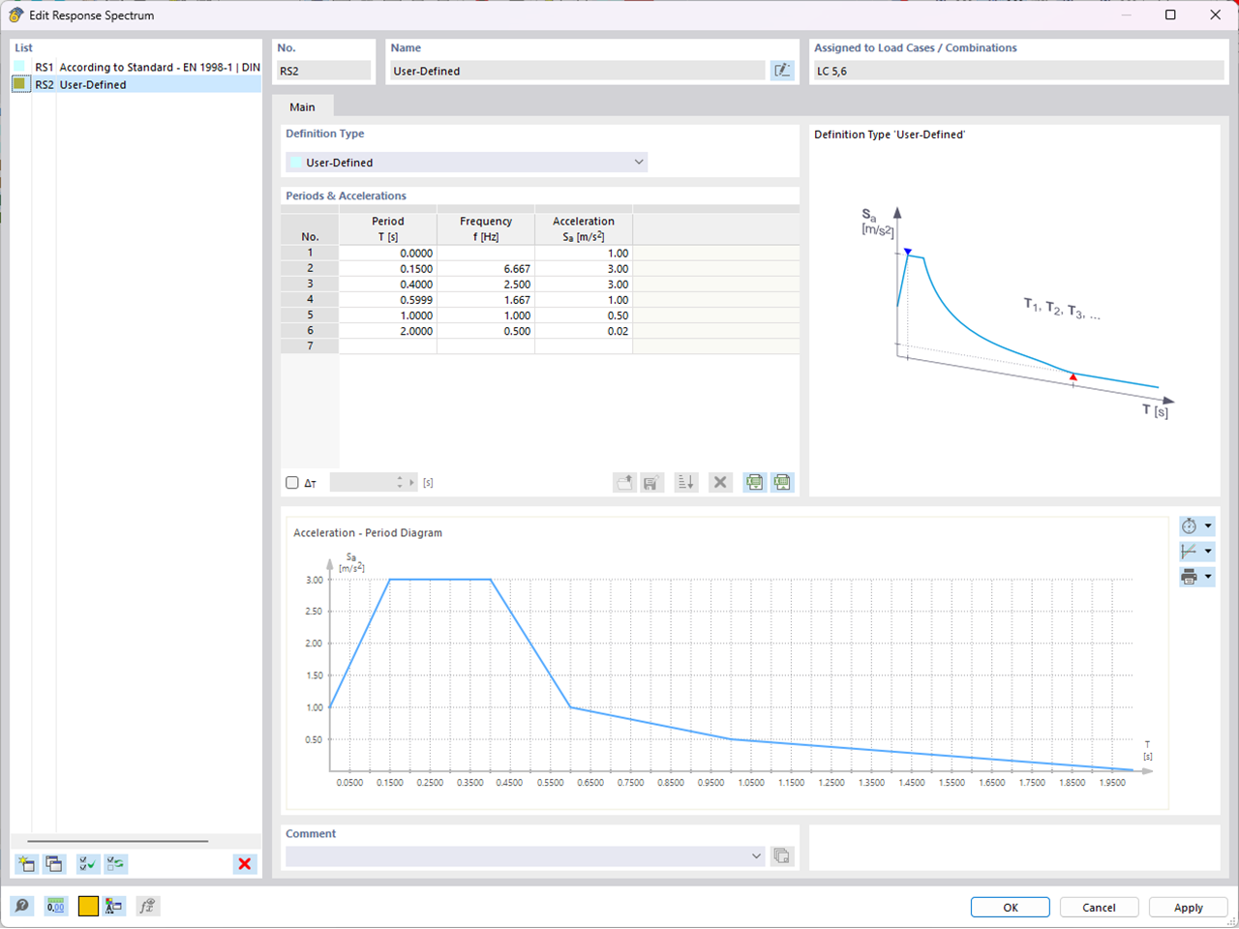1239x929 pixels.
Task: Apply the response spectrum changes
Action: point(1188,907)
